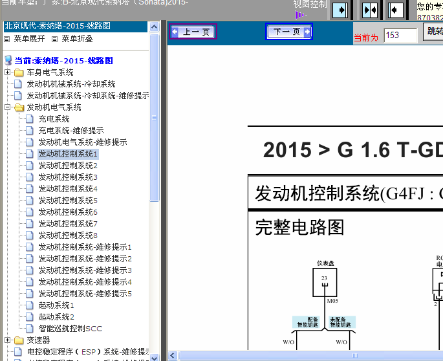Viewport: 443px width, 361px height.
Task: Open the 起动系统1 page
Action: (x=56, y=305)
